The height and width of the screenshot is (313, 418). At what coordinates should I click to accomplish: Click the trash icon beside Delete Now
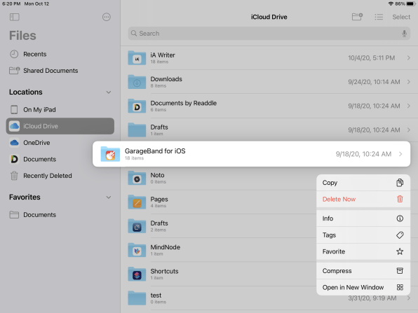pyautogui.click(x=400, y=199)
